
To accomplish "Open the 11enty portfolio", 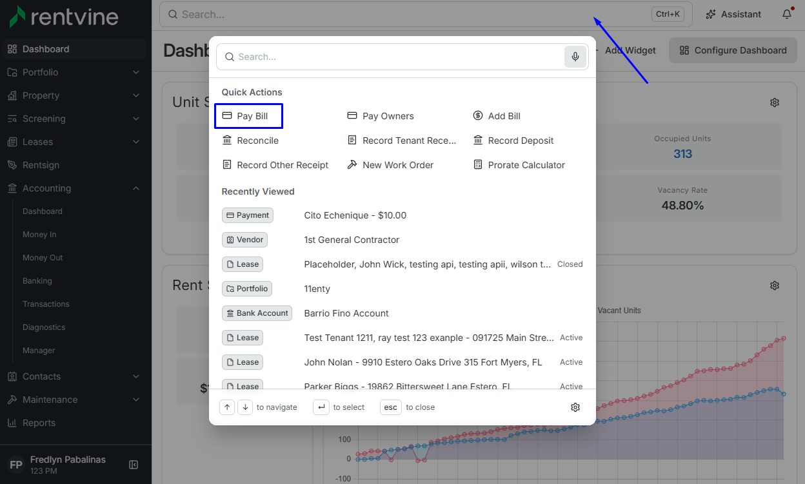I will (x=402, y=289).
